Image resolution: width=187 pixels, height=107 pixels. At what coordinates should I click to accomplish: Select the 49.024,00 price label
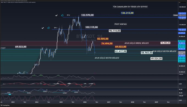(x=156, y=59)
